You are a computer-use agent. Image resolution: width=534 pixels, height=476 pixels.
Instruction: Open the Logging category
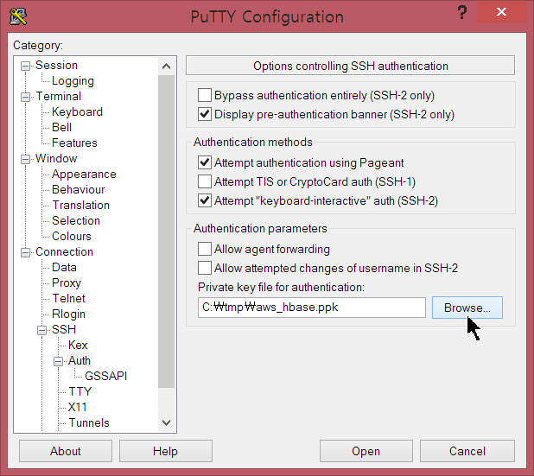[73, 81]
